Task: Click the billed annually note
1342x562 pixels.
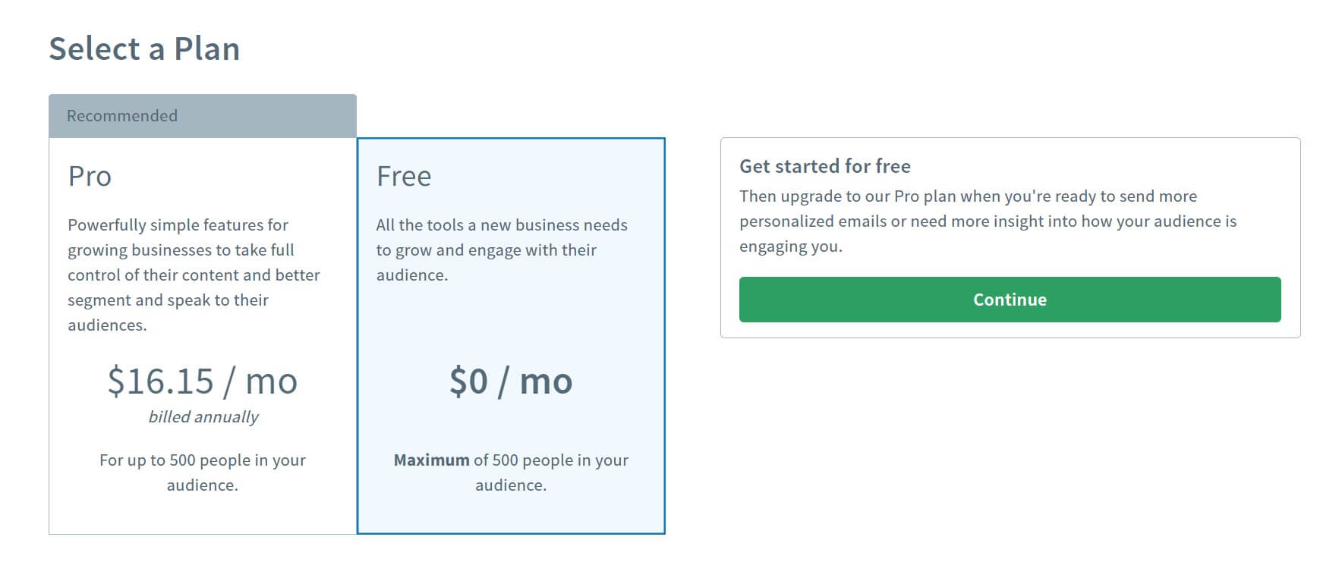Action: (x=203, y=417)
